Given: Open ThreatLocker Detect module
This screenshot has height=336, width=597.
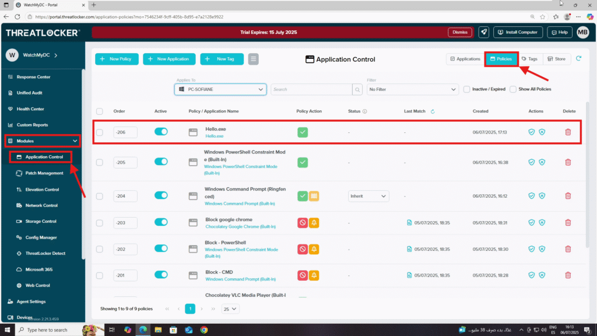Looking at the screenshot, I should click(45, 253).
